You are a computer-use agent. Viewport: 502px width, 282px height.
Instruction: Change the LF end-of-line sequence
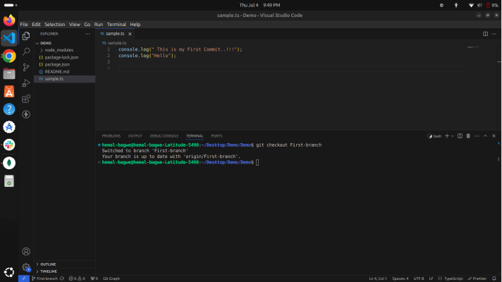point(431,278)
